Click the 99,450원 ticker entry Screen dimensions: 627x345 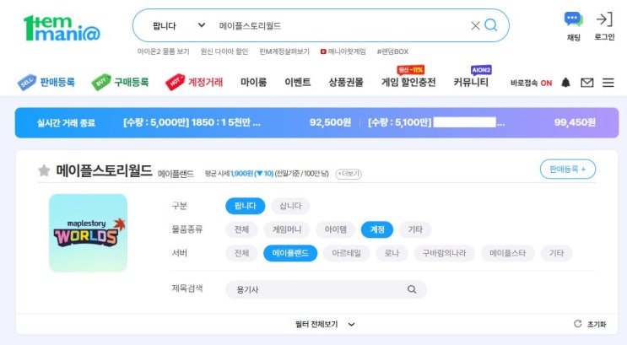point(575,122)
